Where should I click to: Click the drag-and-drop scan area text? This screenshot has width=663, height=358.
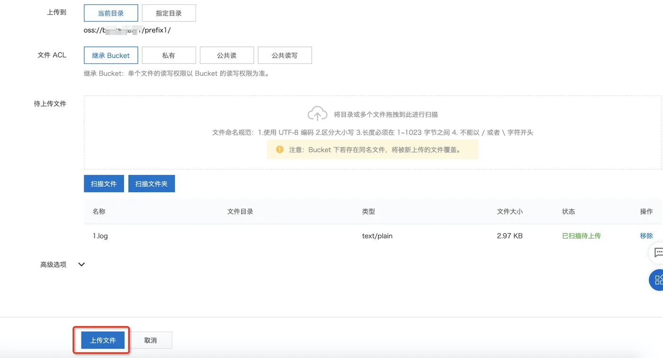tap(386, 115)
